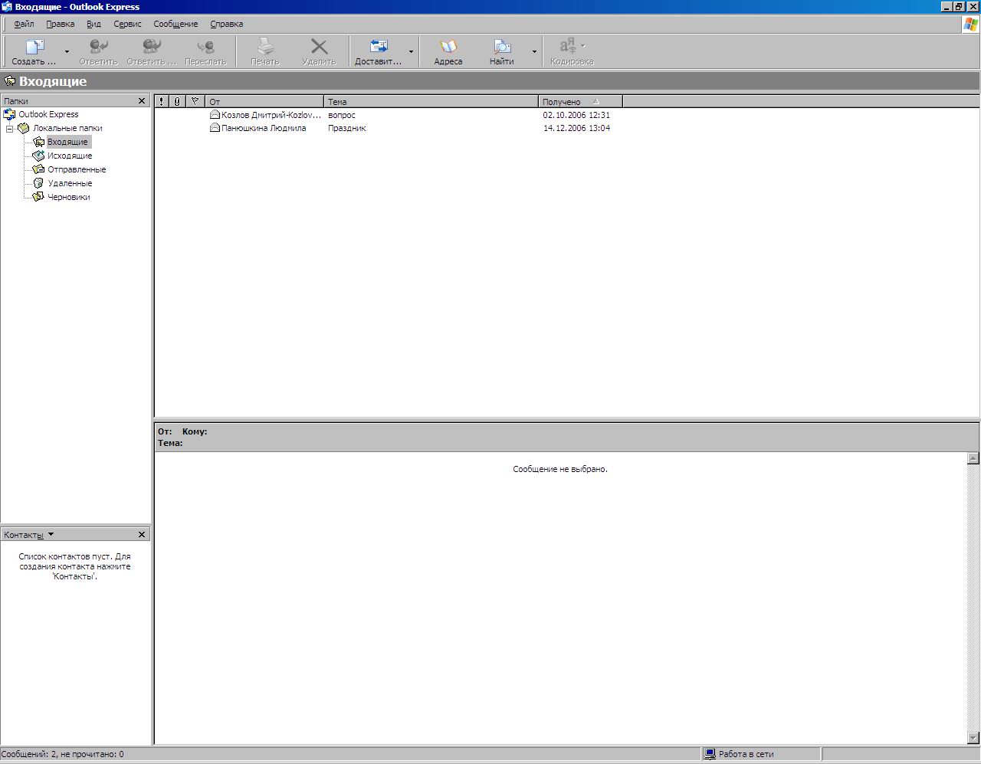Screen dimensions: 981x764
Task: Click date 14.12.2006 13:04
Action: coord(576,128)
